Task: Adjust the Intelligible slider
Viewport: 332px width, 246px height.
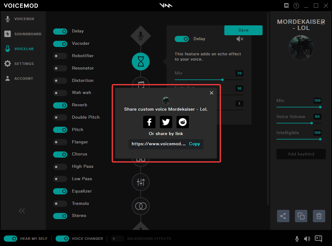Action: point(299,139)
